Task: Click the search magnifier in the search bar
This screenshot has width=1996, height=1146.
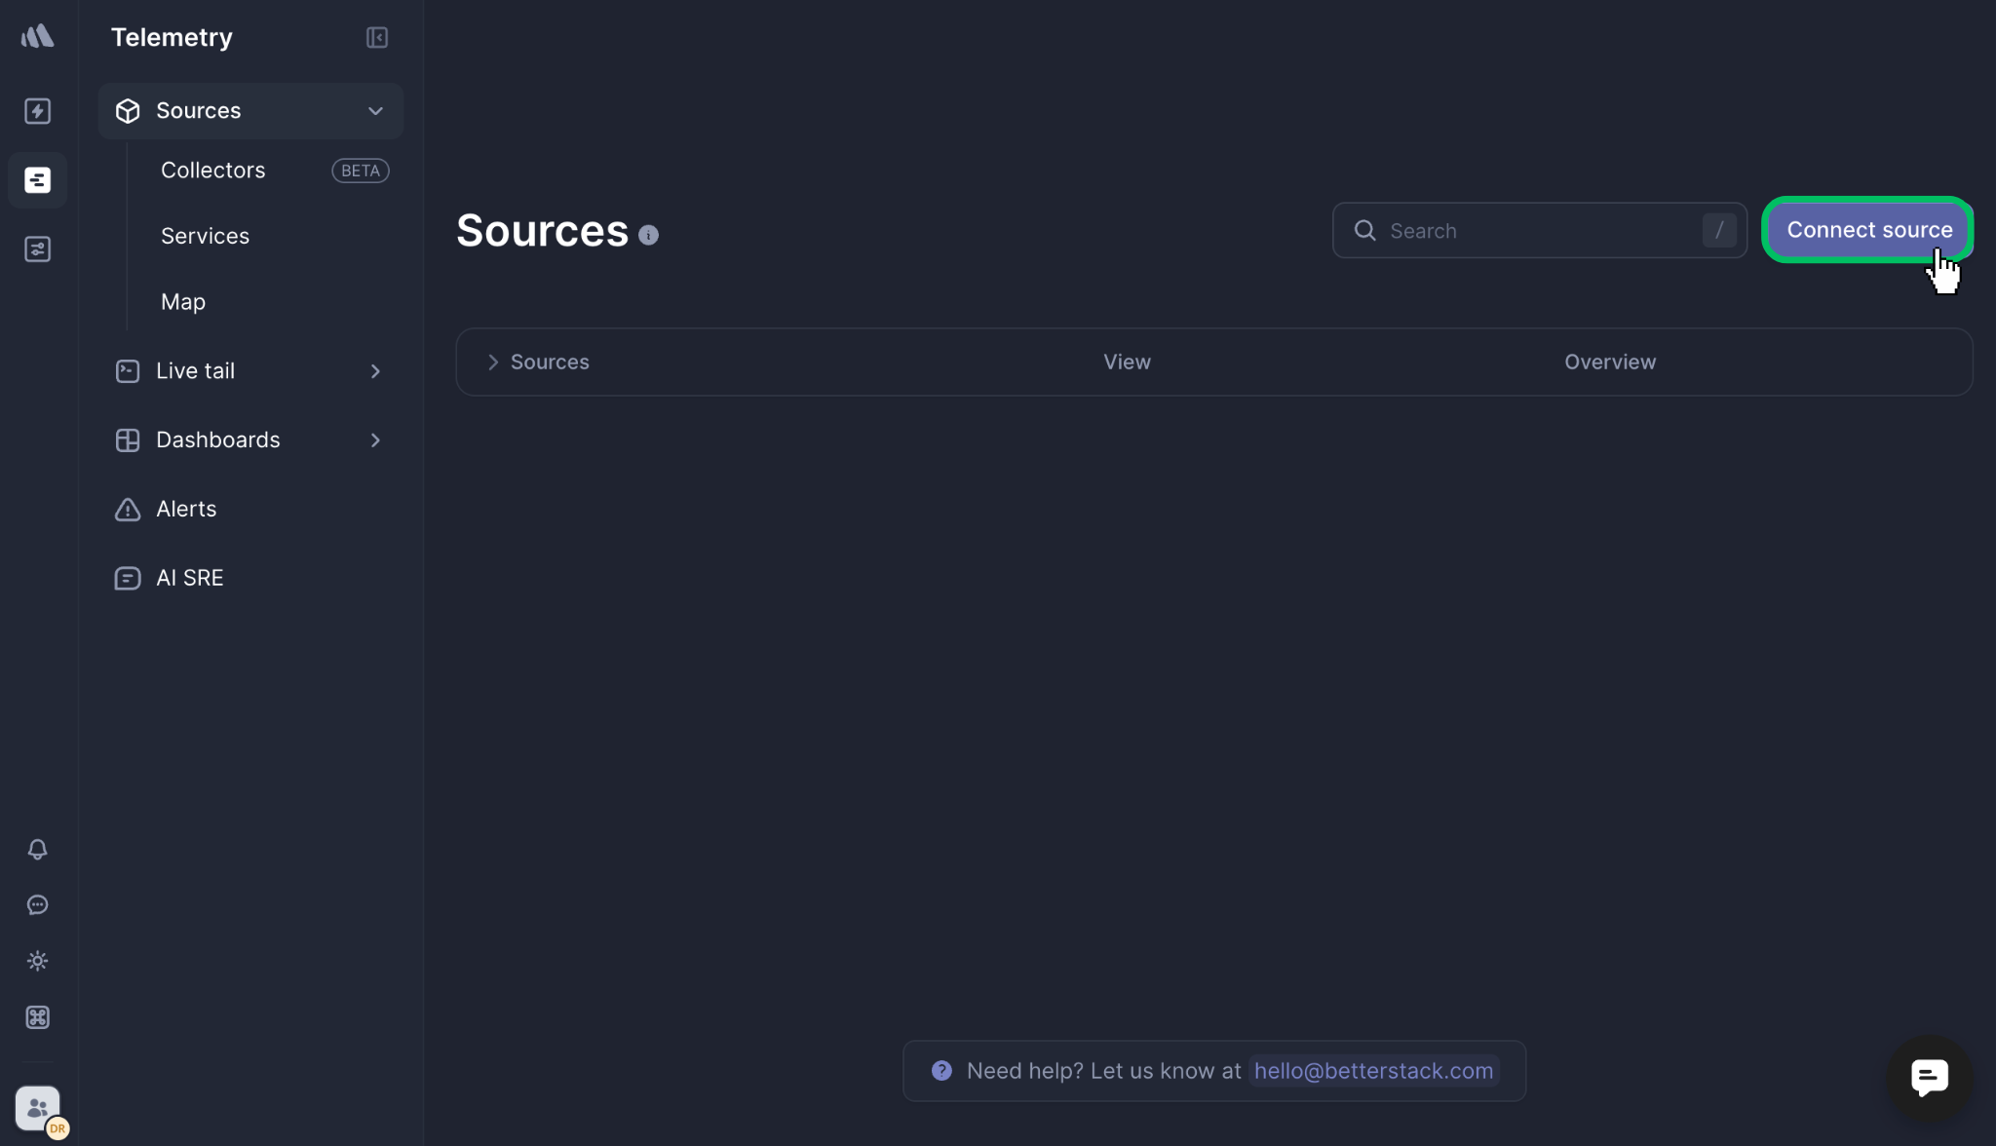Action: (1364, 230)
